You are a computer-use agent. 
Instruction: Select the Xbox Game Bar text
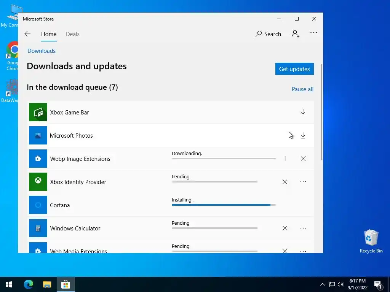[x=69, y=112]
